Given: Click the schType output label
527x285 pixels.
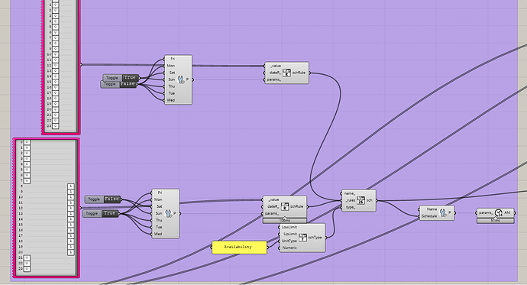Looking at the screenshot, I should pyautogui.click(x=315, y=238).
